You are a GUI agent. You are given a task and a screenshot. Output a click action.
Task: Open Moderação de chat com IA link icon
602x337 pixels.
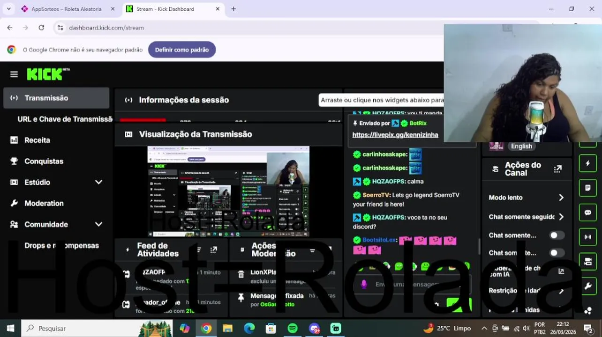[x=561, y=271]
